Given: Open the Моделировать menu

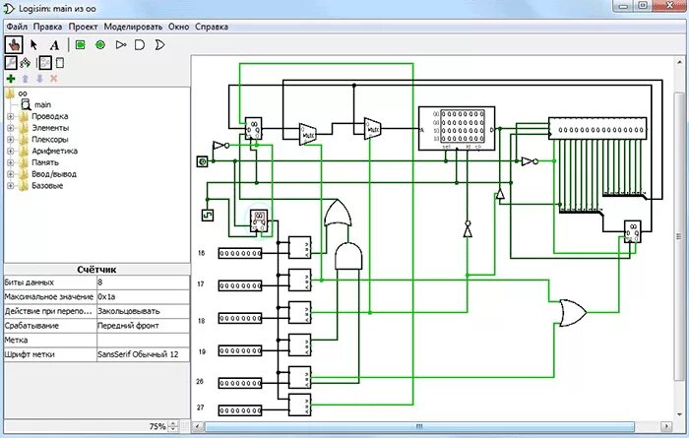Looking at the screenshot, I should click(133, 27).
